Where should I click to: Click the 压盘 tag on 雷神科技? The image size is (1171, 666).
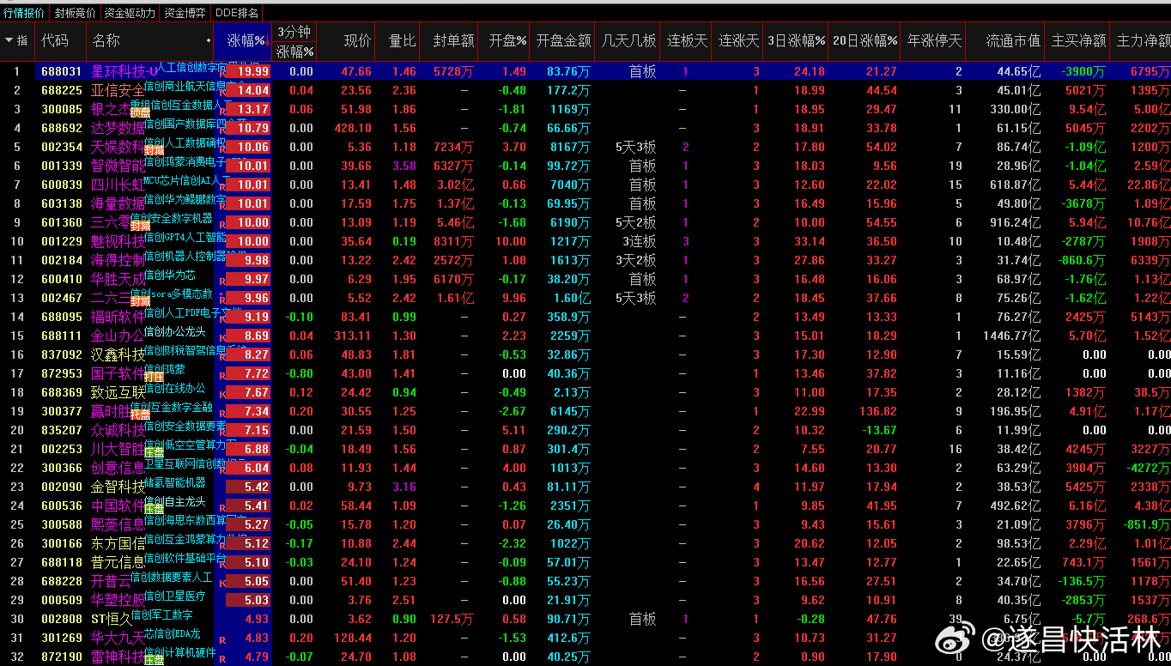[155, 659]
